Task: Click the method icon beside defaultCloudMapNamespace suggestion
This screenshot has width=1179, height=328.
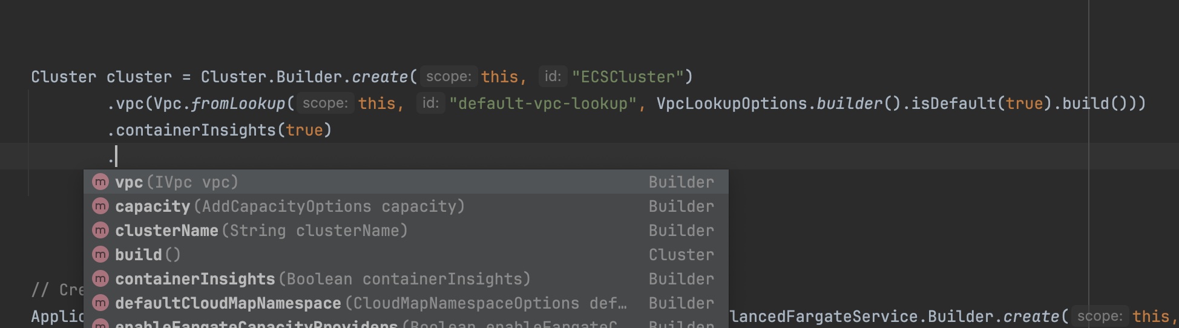Action: point(100,303)
